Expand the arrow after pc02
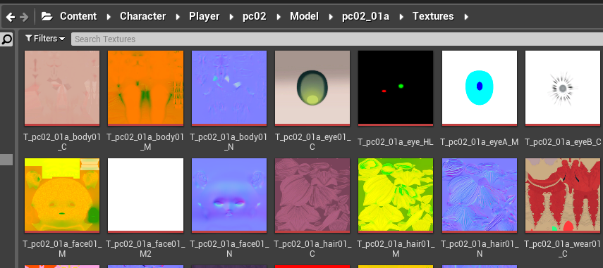603x268 pixels. pyautogui.click(x=279, y=17)
